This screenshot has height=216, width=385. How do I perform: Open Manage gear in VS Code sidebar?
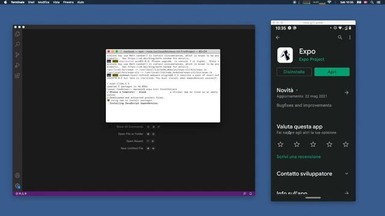17,186
